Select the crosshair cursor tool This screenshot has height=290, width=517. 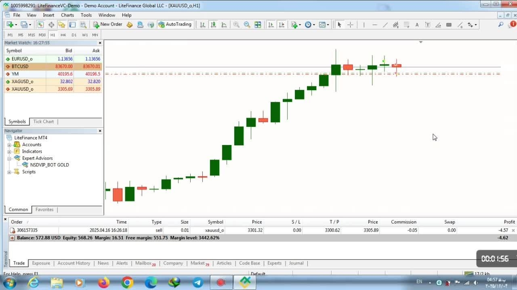point(350,25)
